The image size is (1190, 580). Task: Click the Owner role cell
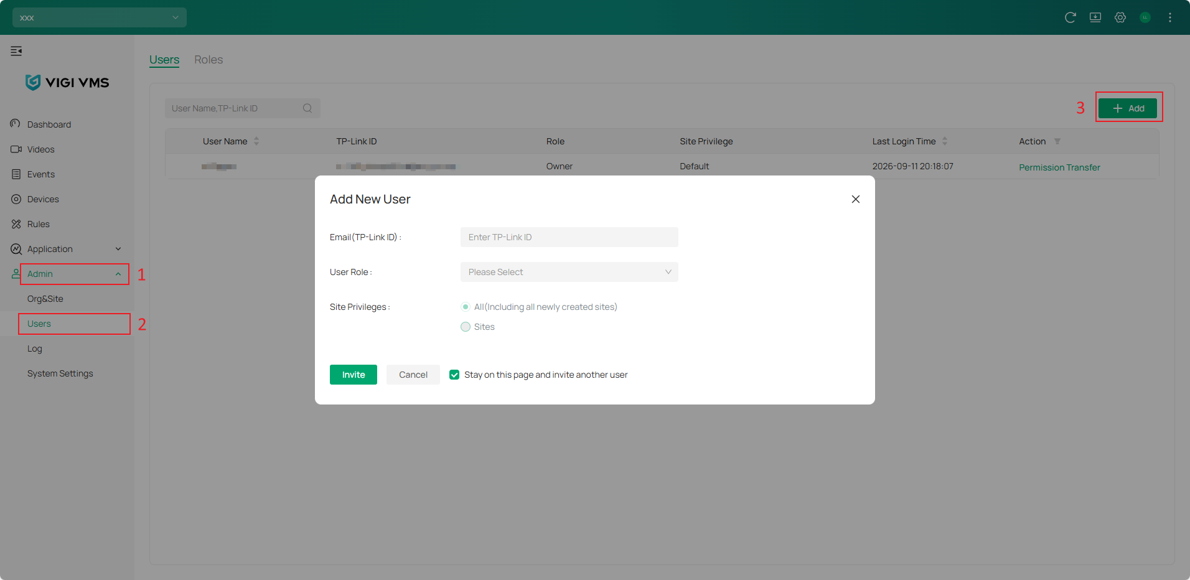coord(560,166)
